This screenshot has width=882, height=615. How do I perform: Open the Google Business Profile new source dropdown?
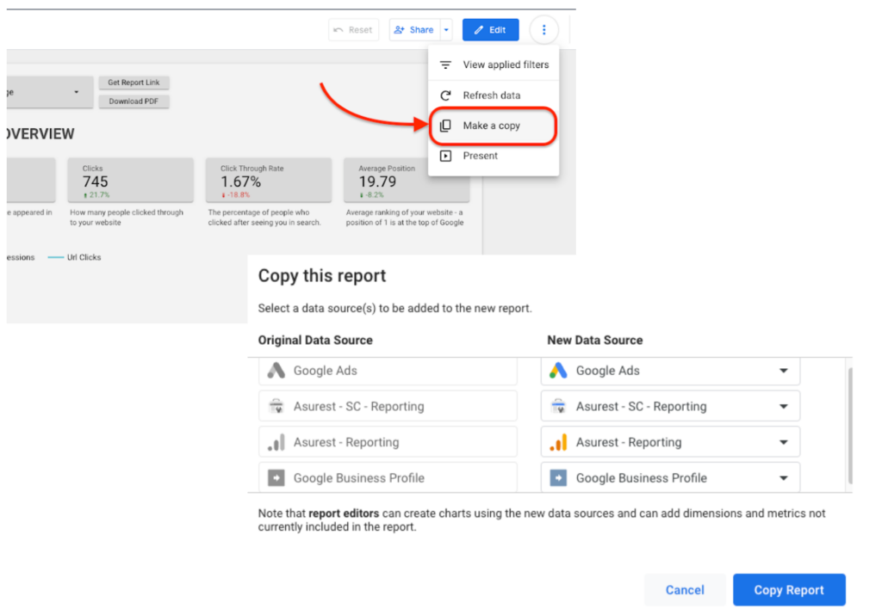783,478
